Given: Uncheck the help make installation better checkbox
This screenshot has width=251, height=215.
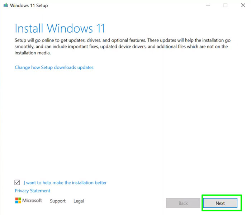Looking at the screenshot, I should point(17,182).
